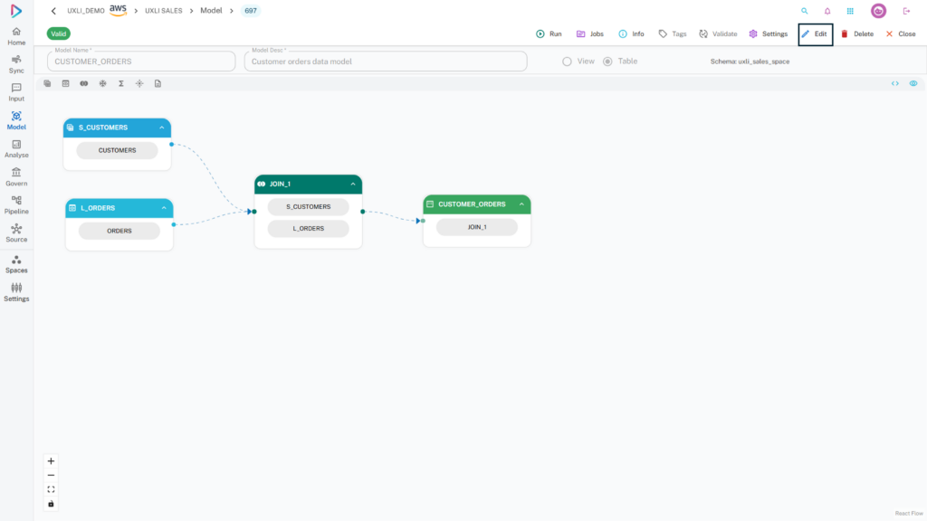This screenshot has width=927, height=521.
Task: Open the Pipeline section in sidebar
Action: [x=16, y=204]
